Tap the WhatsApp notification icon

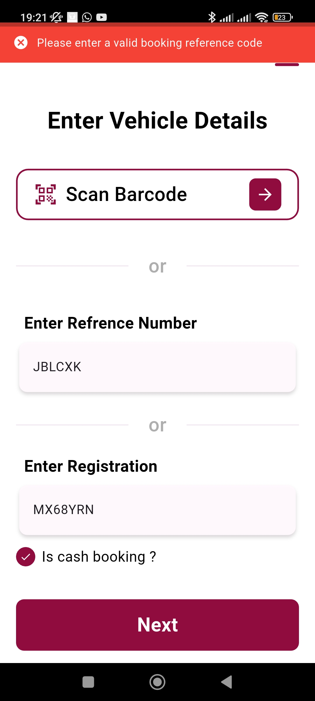click(x=87, y=18)
